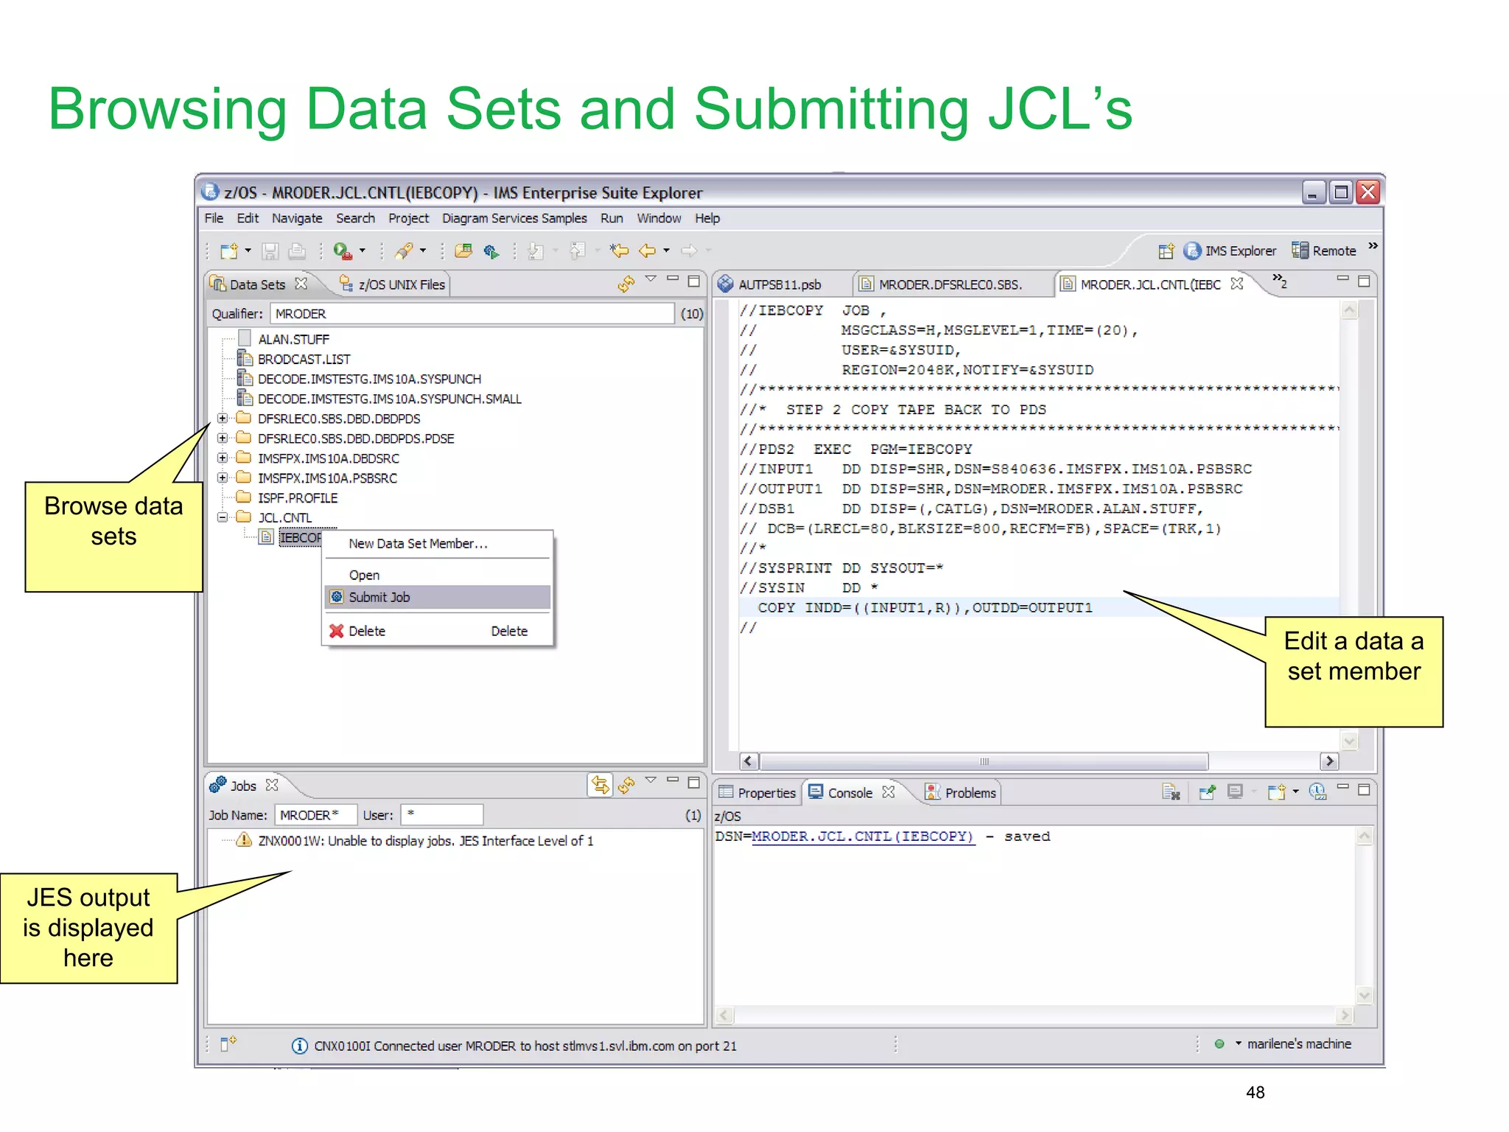Click the editor horizontal scrollbar thumb
Viewport: 1509px width, 1132px height.
click(984, 761)
